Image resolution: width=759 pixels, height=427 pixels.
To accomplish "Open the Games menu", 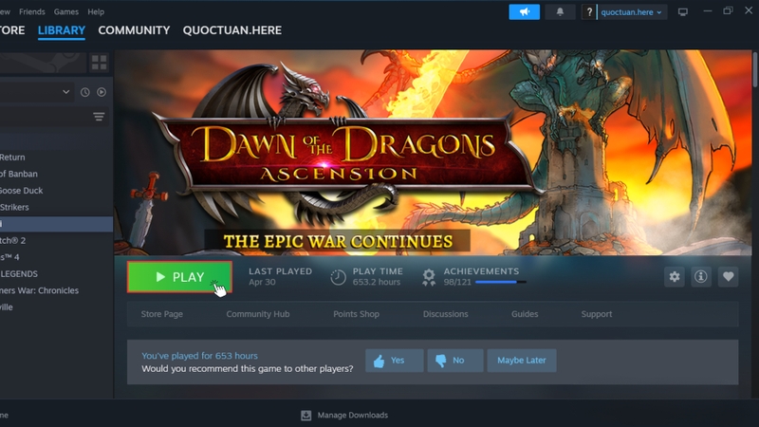I will click(65, 11).
